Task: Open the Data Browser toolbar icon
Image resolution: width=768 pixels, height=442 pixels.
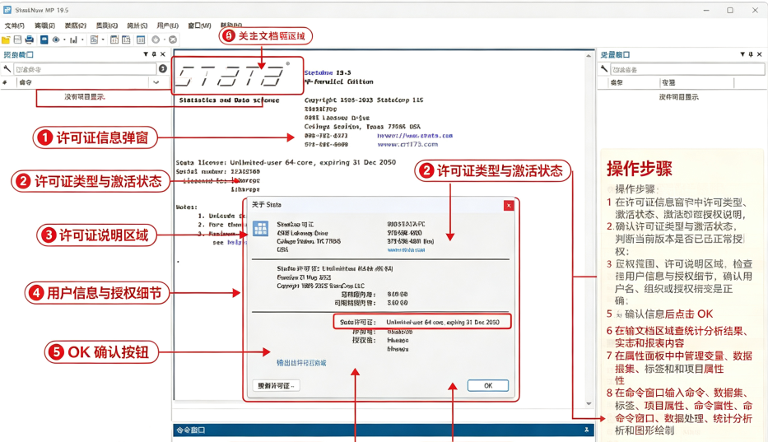Action: [x=127, y=40]
